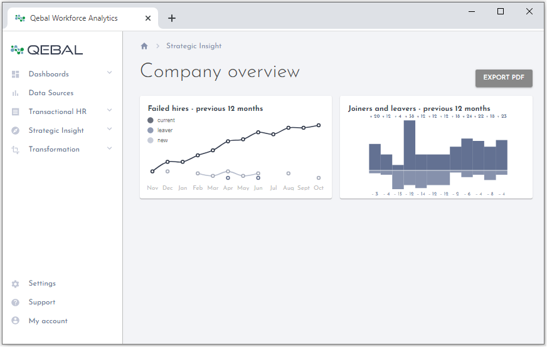Open Transactional HR menu item
Screen dimensions: 547x347
pos(58,112)
